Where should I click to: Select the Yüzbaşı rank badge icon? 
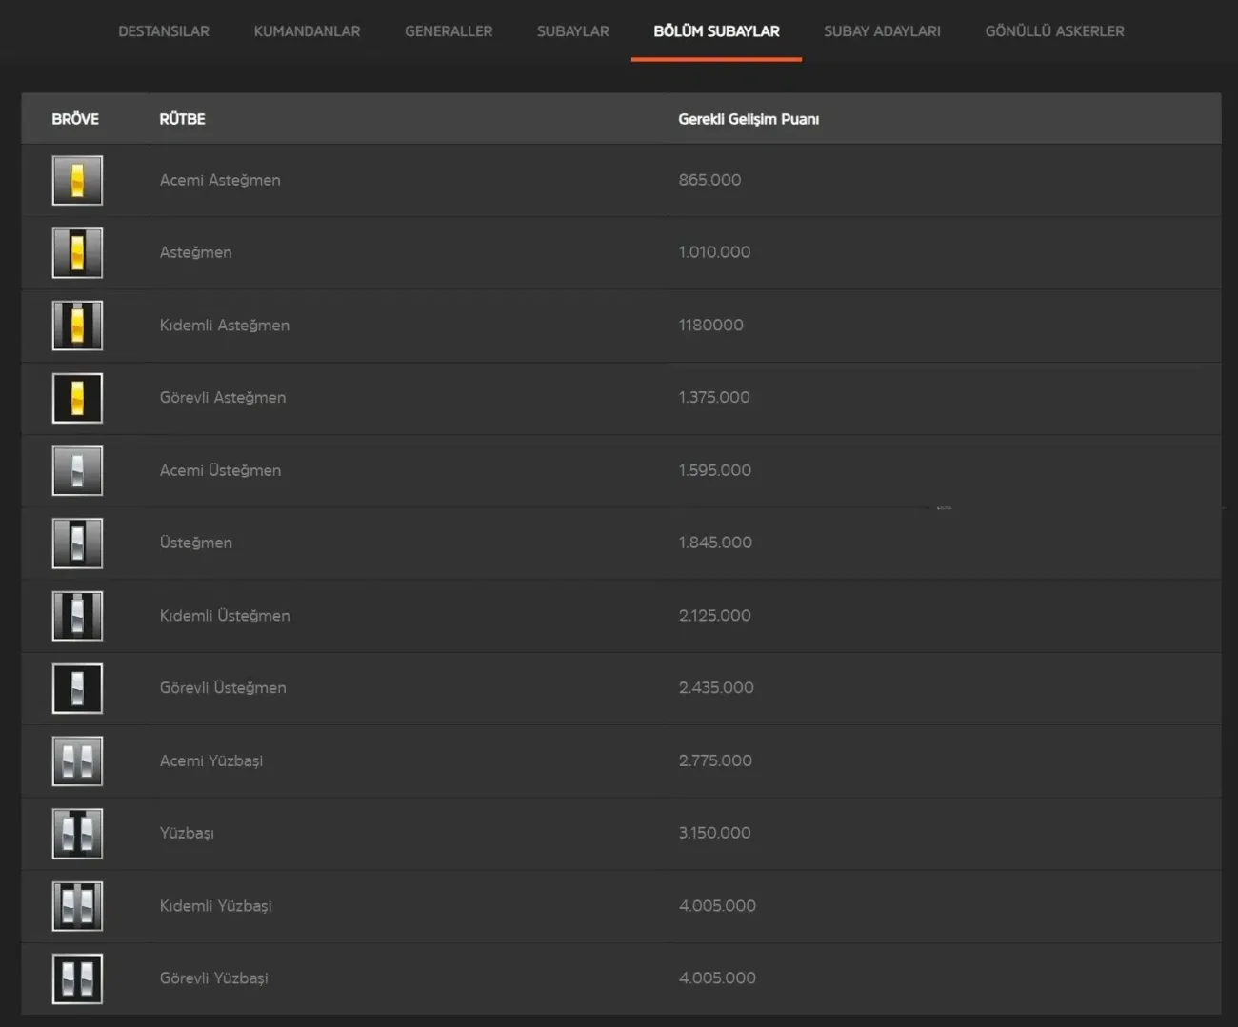pos(77,833)
